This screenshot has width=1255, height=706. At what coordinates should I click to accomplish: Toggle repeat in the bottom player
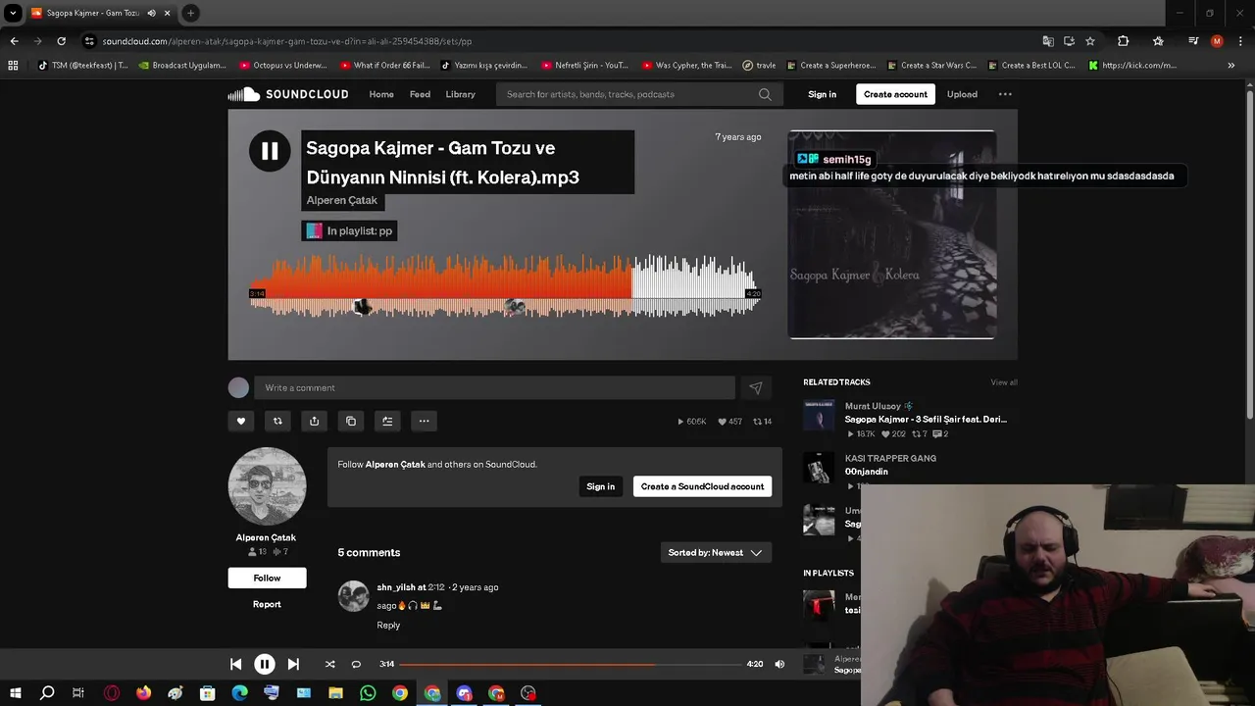pos(356,664)
